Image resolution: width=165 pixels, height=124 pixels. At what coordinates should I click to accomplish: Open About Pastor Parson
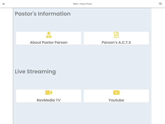pos(49,42)
